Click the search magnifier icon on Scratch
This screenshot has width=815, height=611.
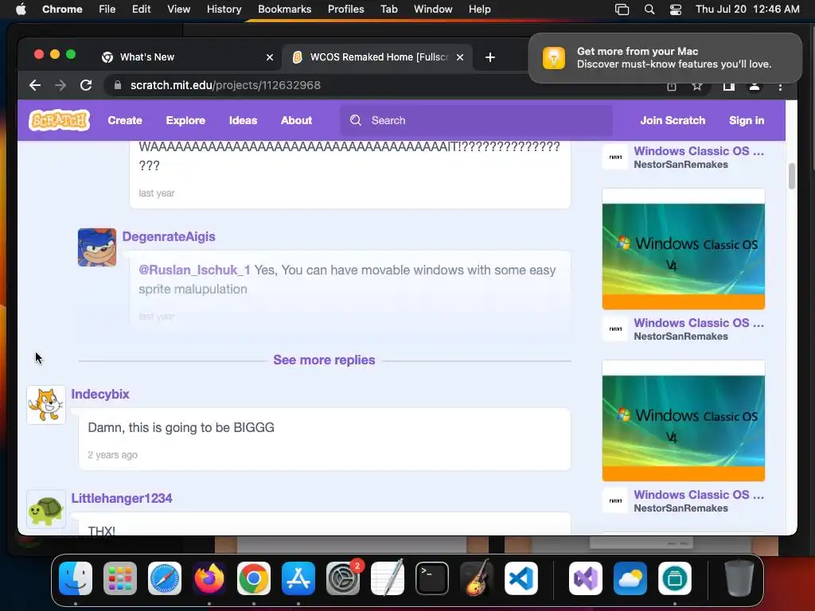(356, 121)
